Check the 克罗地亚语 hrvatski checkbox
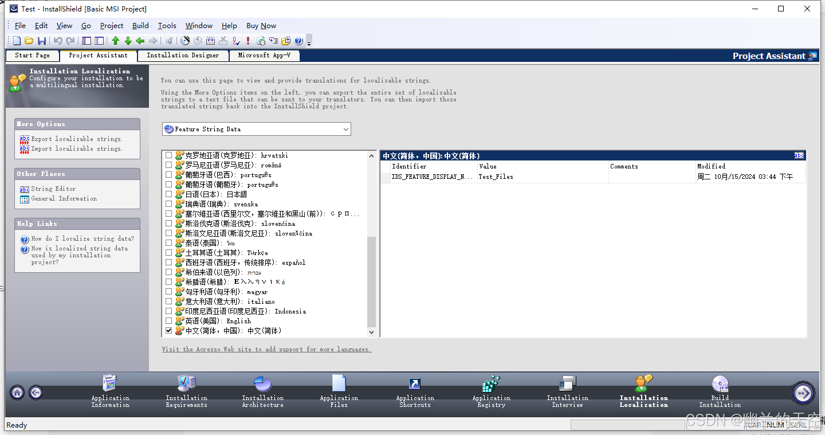The image size is (825, 435). click(x=169, y=155)
